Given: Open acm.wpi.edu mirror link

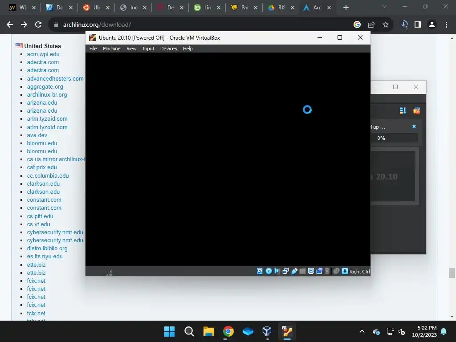Looking at the screenshot, I should click(x=43, y=54).
